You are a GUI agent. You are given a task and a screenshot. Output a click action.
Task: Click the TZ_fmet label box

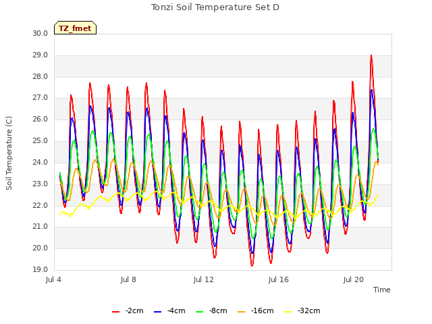click(x=75, y=28)
